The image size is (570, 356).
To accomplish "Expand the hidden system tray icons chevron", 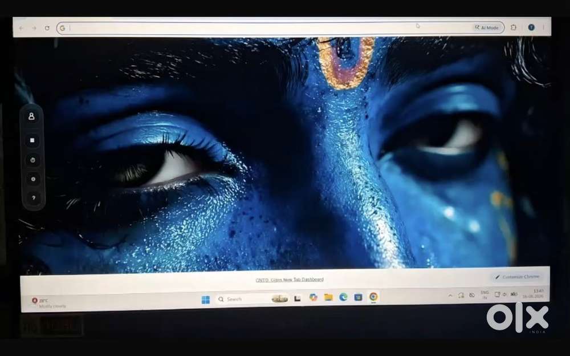I will (450, 296).
